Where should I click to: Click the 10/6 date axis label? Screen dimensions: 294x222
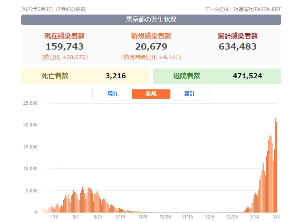click(x=143, y=217)
